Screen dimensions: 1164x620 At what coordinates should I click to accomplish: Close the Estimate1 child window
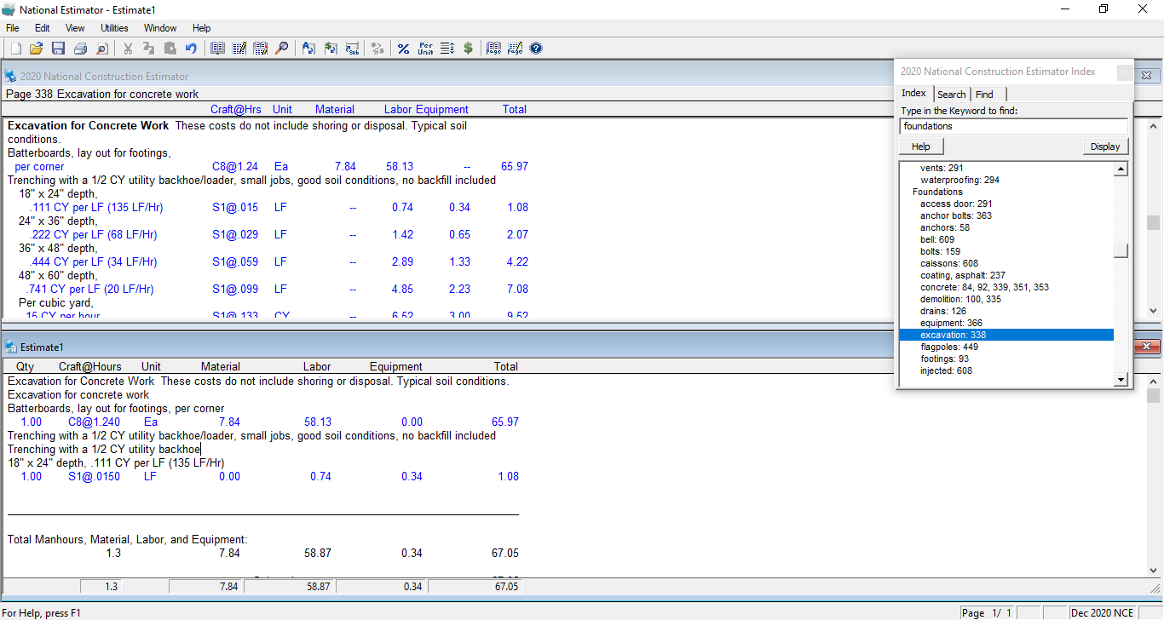1147,347
